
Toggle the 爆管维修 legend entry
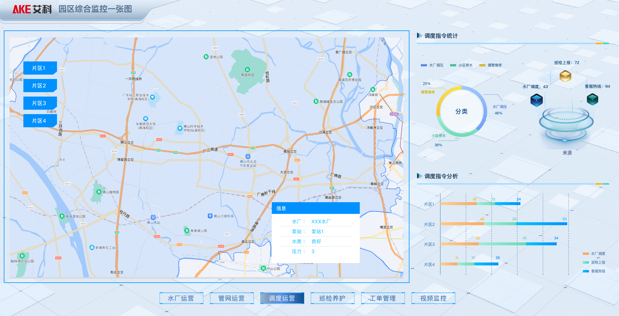tap(490, 65)
